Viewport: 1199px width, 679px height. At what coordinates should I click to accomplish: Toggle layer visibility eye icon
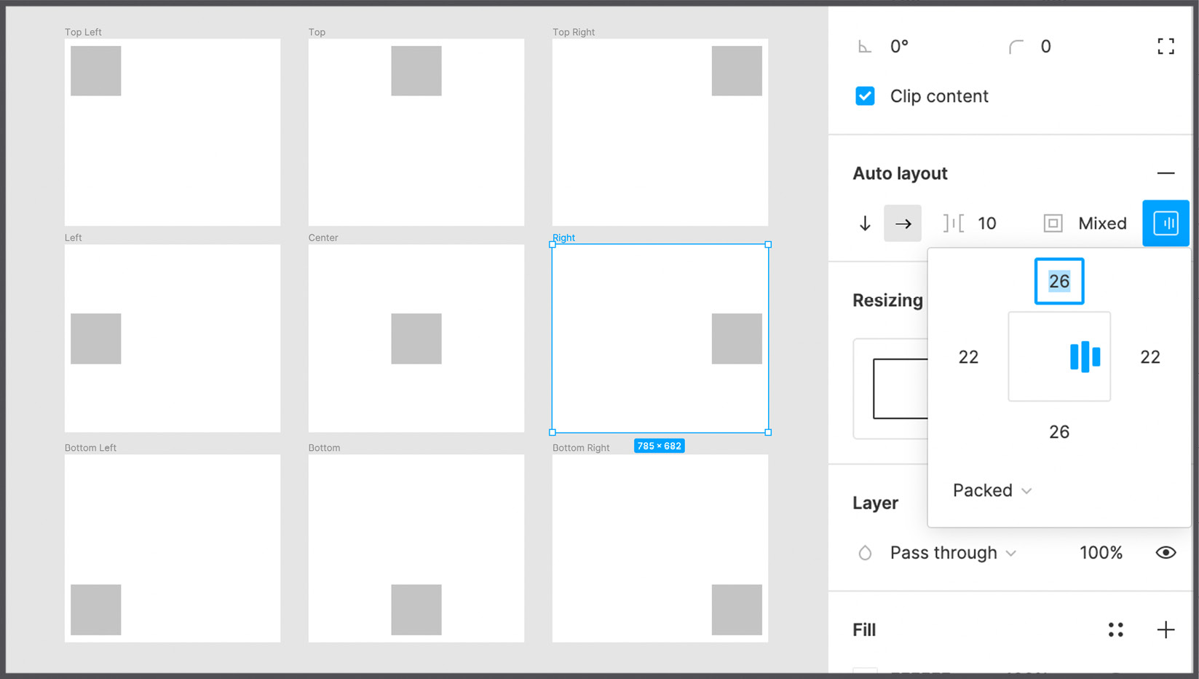tap(1166, 553)
